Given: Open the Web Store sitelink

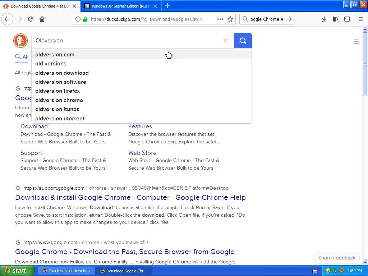Looking at the screenshot, I should pyautogui.click(x=142, y=153).
